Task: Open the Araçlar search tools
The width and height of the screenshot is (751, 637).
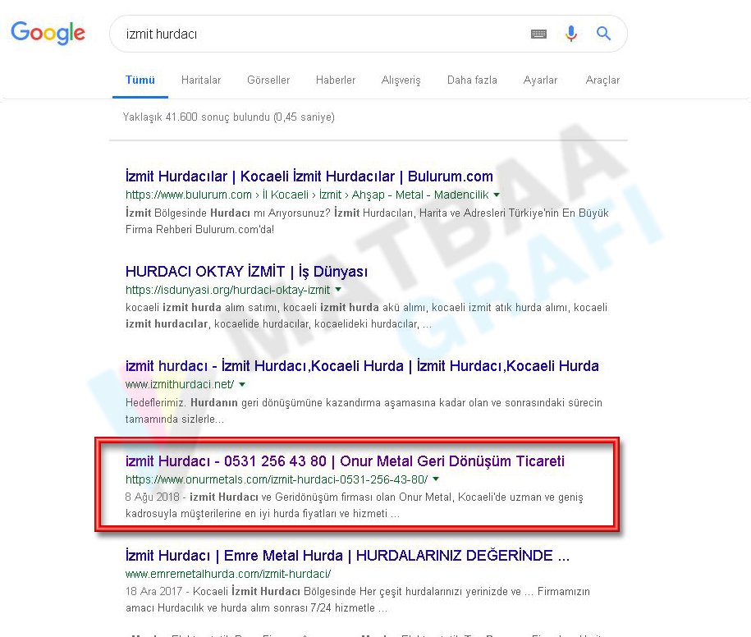Action: 602,80
